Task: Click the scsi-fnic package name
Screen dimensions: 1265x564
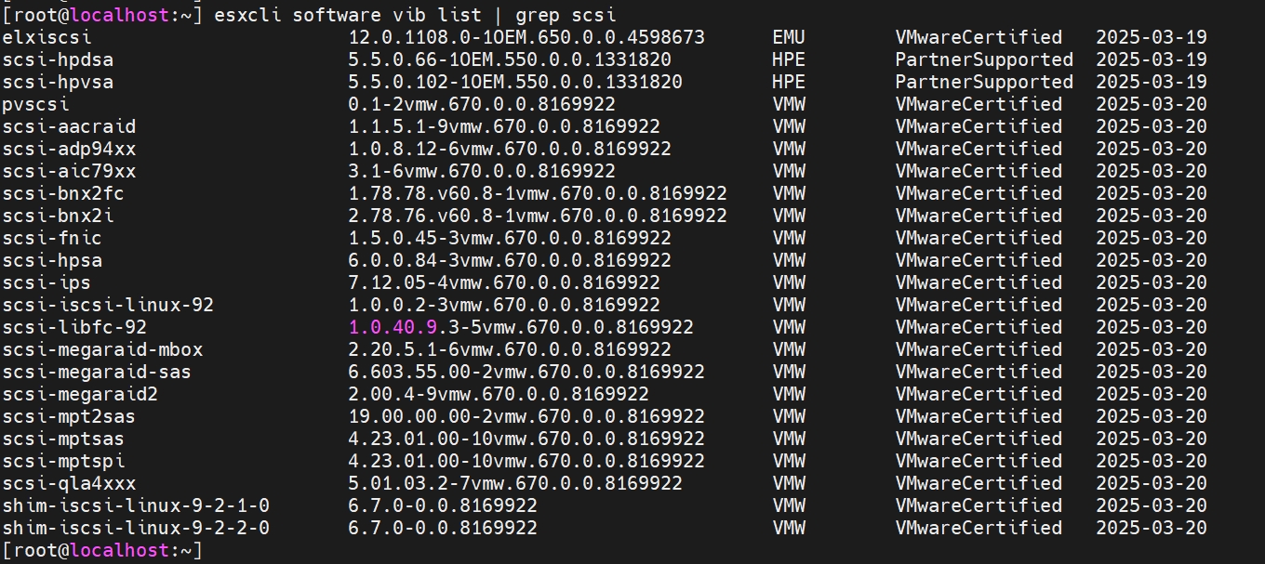Action: pyautogui.click(x=52, y=238)
